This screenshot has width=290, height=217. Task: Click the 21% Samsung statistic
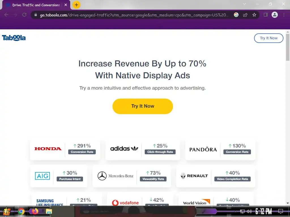click(84, 200)
